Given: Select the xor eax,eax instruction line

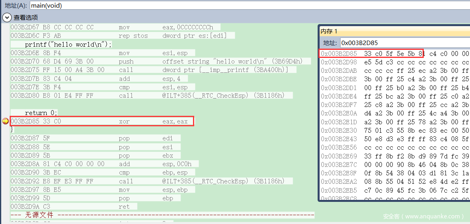Looking at the screenshot, I should [102, 121].
